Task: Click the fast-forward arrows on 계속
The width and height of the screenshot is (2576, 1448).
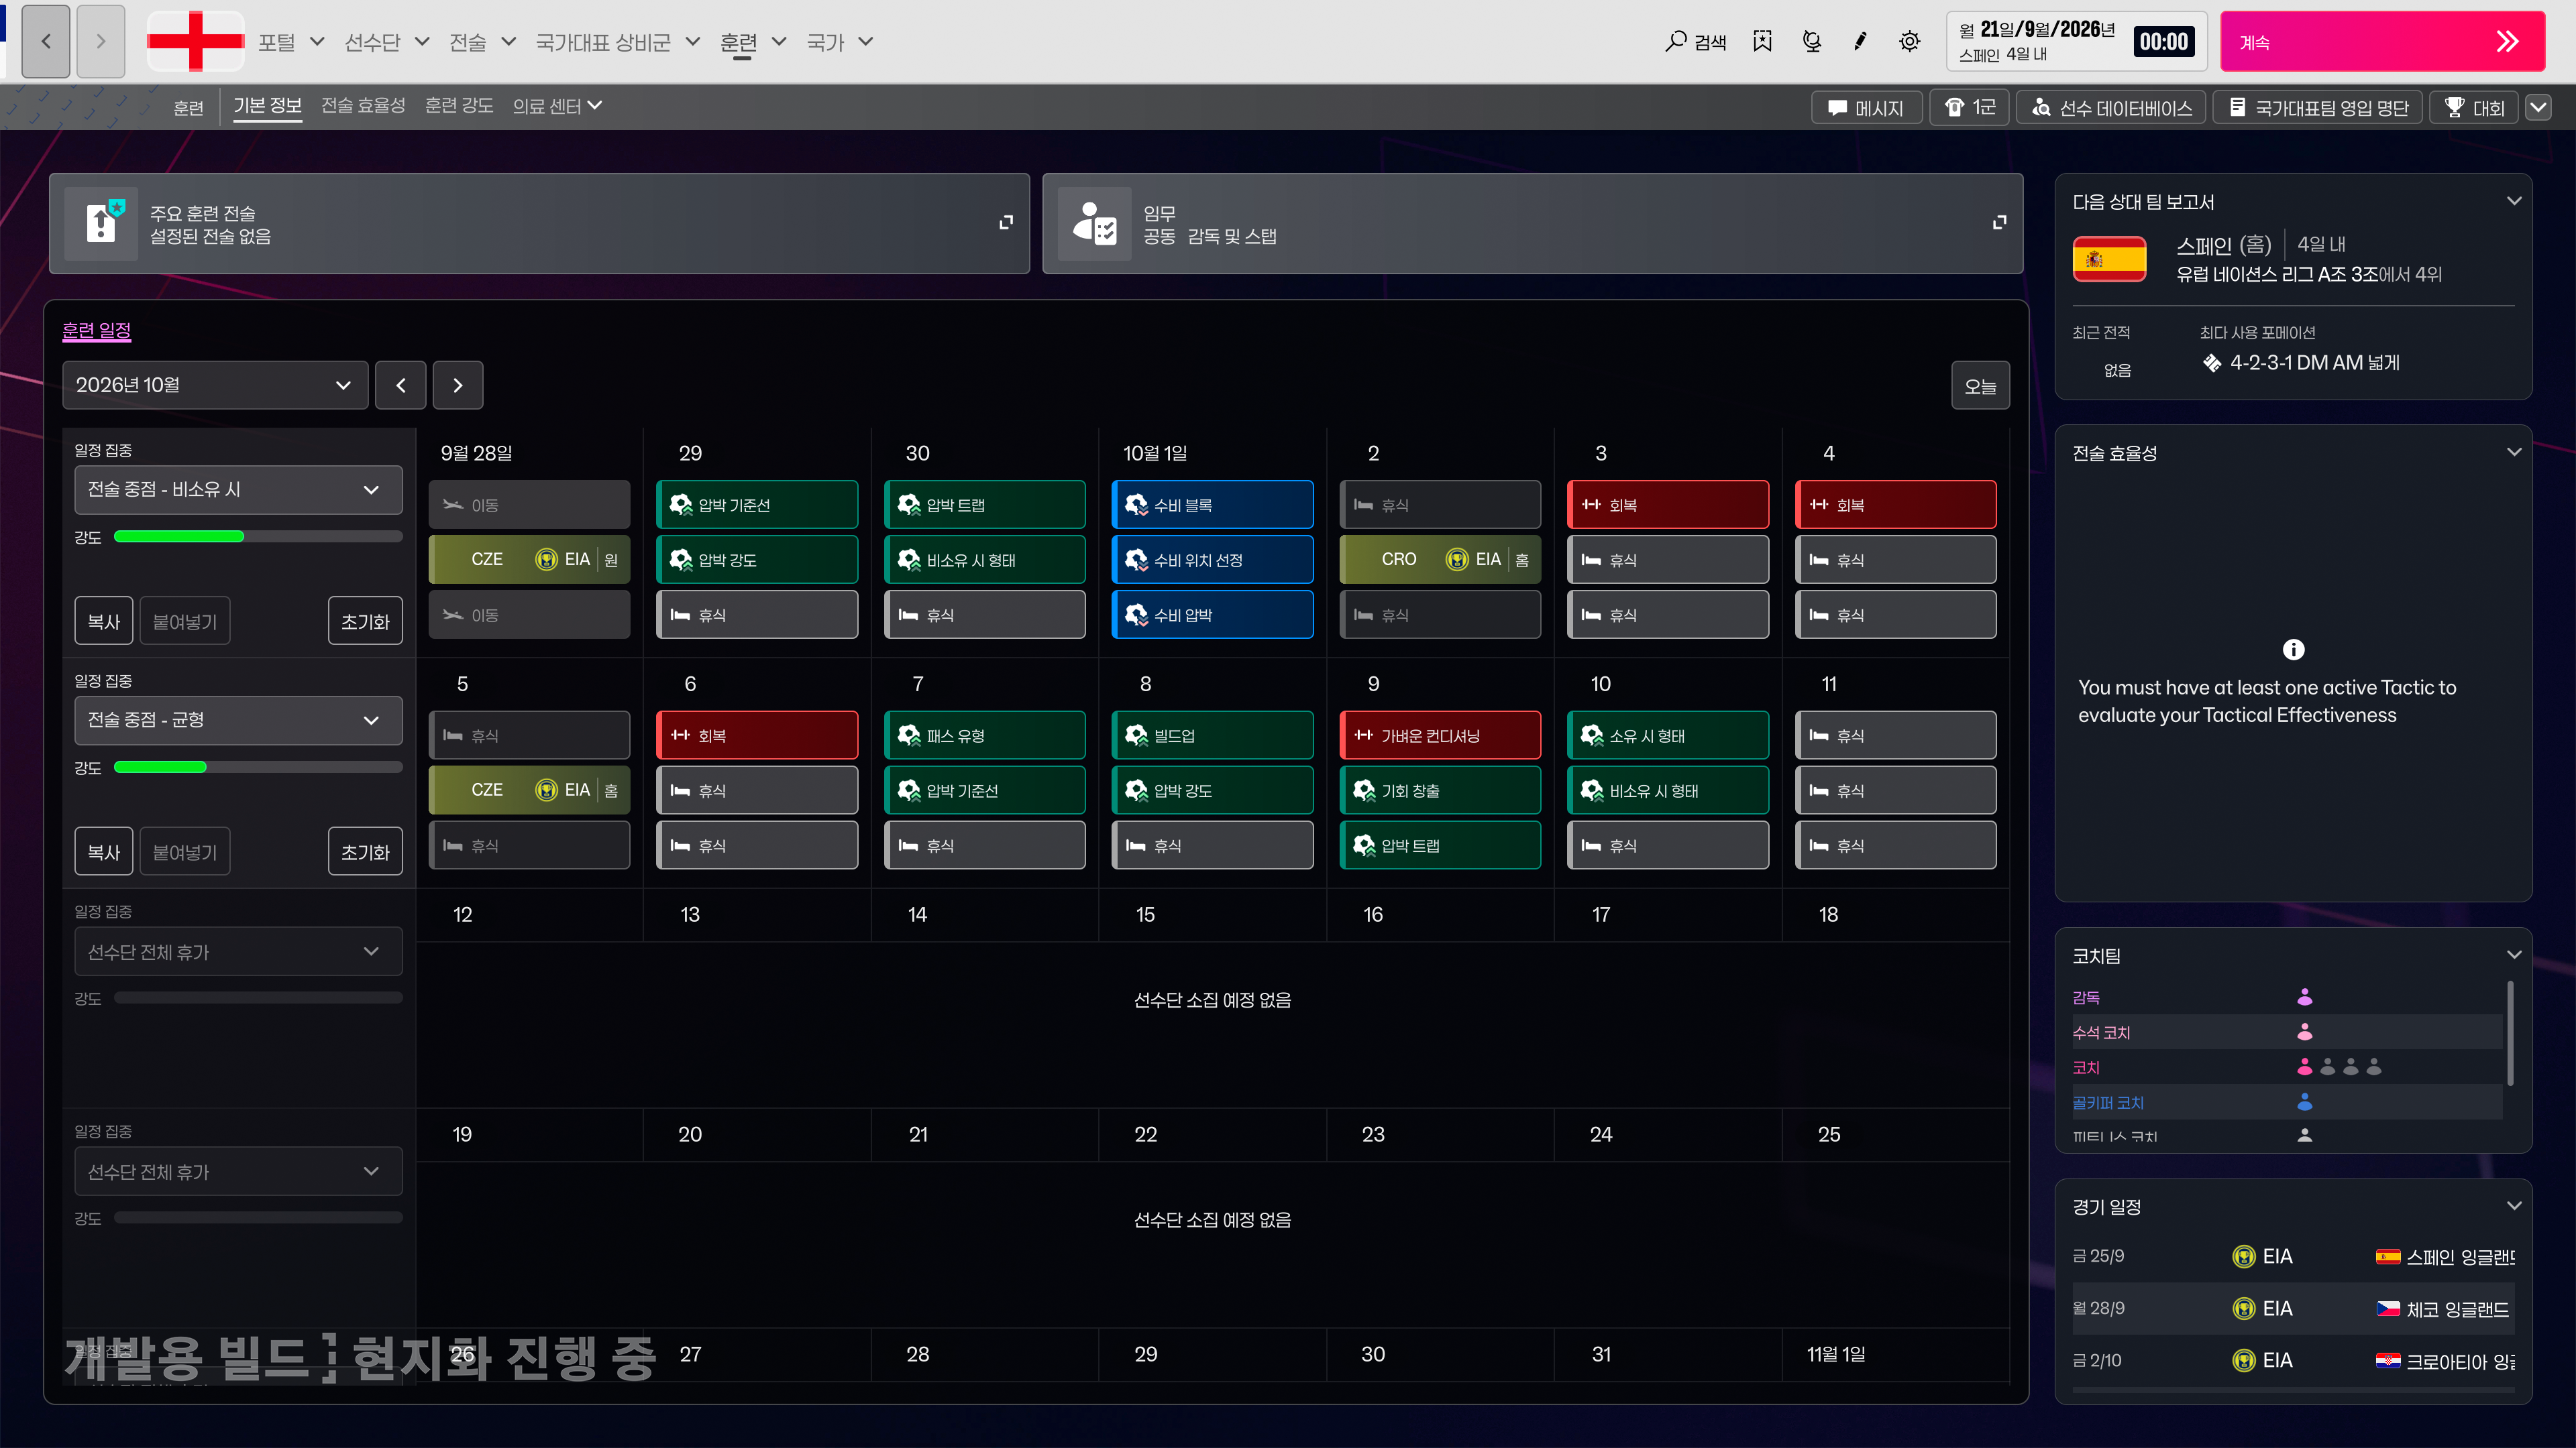Action: (2506, 41)
